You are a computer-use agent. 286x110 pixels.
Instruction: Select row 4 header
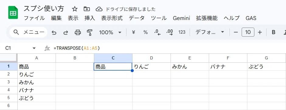point(9,90)
